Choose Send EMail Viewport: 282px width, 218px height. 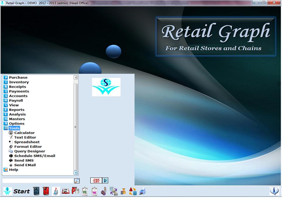tap(25, 165)
